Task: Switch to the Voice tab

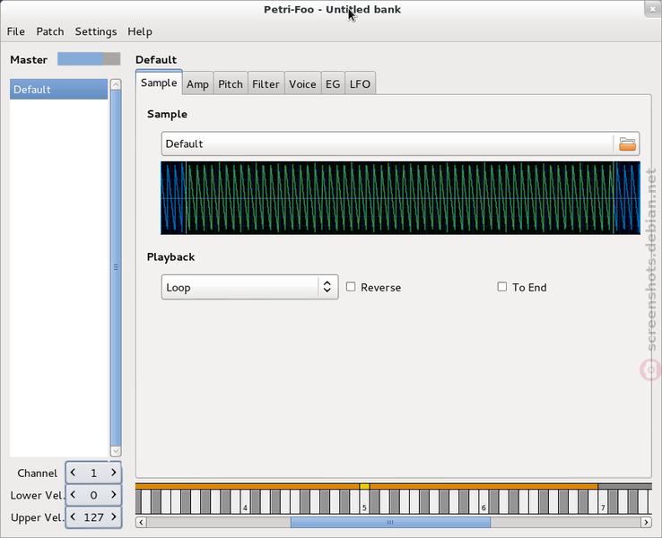Action: tap(302, 84)
